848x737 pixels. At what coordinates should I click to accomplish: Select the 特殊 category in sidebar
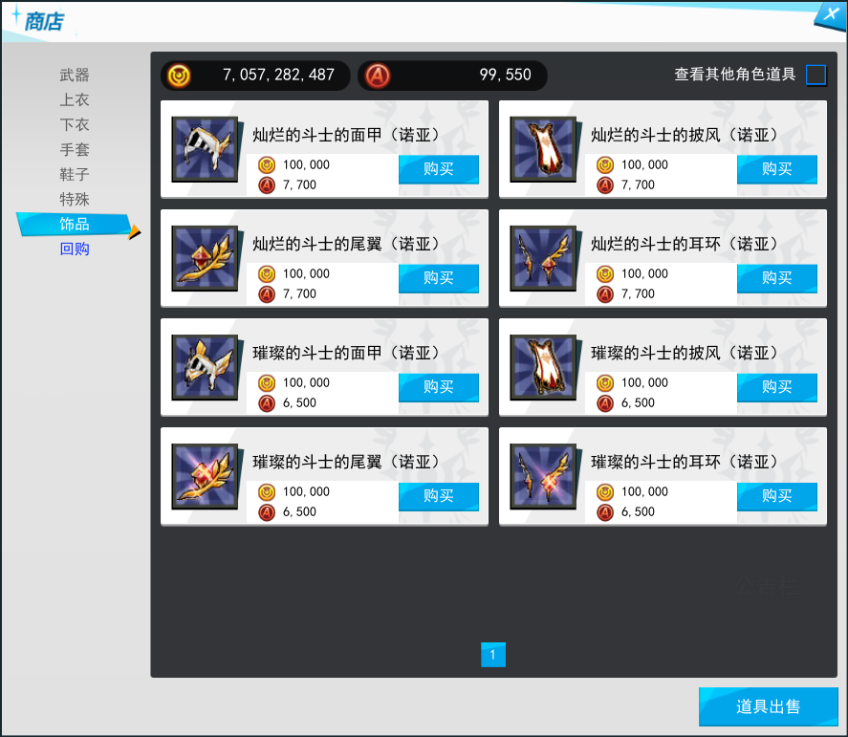75,200
